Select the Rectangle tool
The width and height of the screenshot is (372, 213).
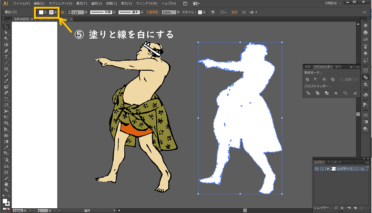pos(6,69)
